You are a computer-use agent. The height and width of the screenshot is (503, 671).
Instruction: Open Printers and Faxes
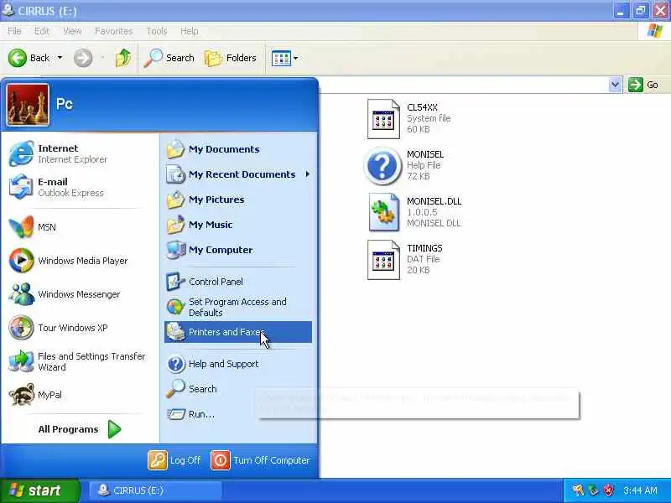pos(238,332)
